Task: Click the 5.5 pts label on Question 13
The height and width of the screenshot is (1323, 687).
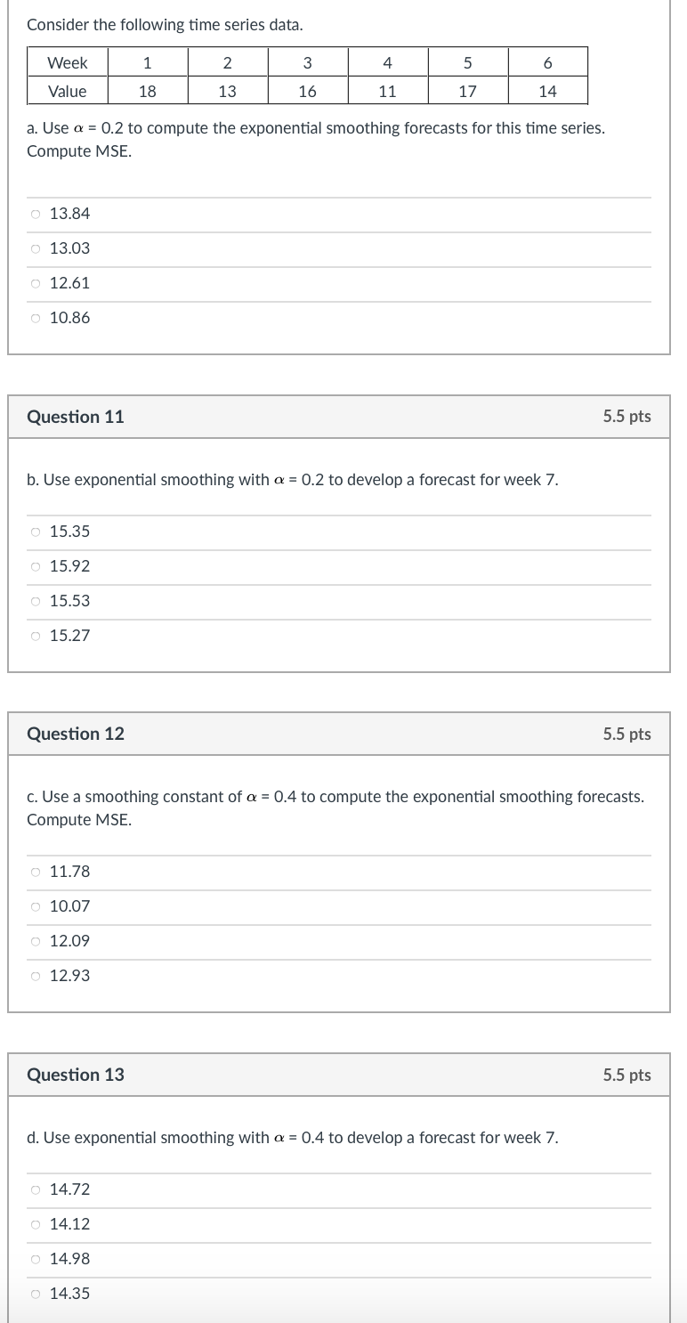Action: [x=626, y=1075]
